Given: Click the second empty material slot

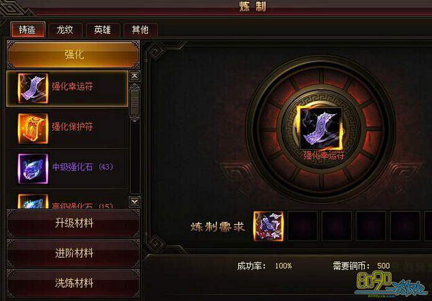Looking at the screenshot, I should point(337,226).
